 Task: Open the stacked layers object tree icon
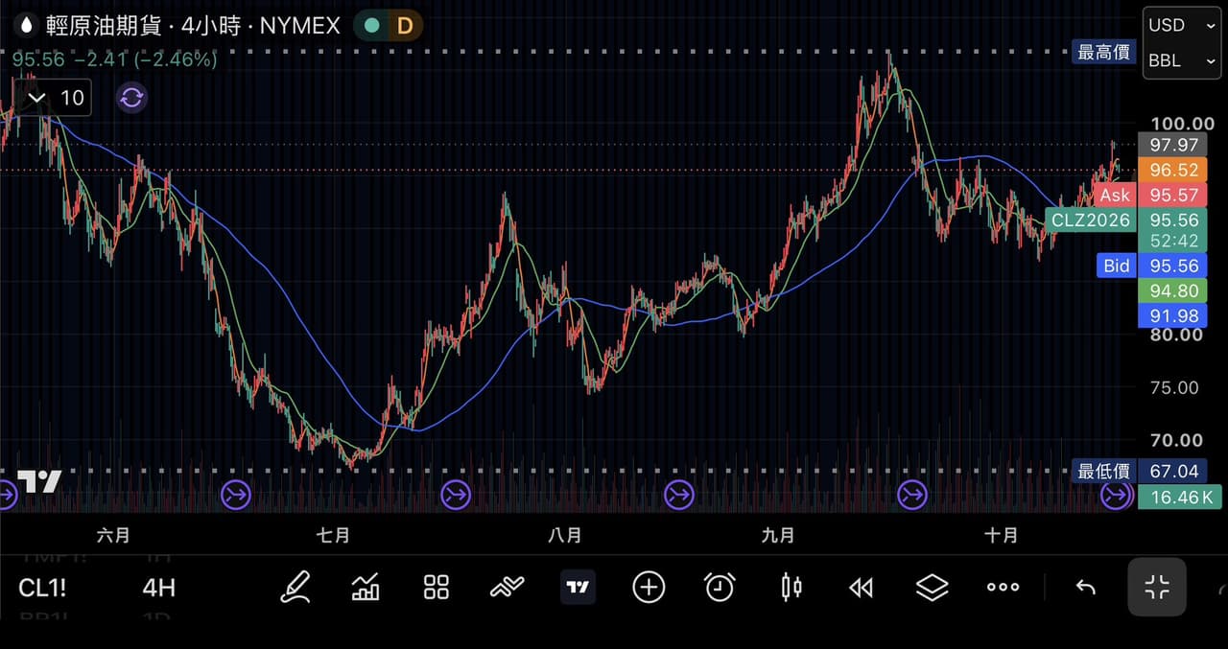933,587
